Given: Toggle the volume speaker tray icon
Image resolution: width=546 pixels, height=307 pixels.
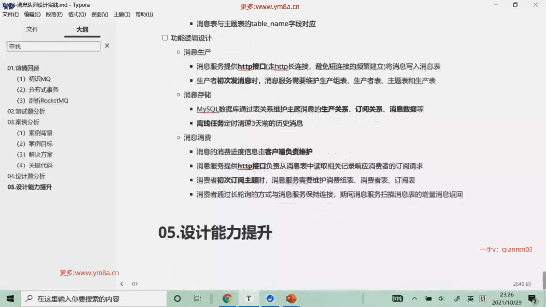Looking at the screenshot, I should click(x=441, y=298).
